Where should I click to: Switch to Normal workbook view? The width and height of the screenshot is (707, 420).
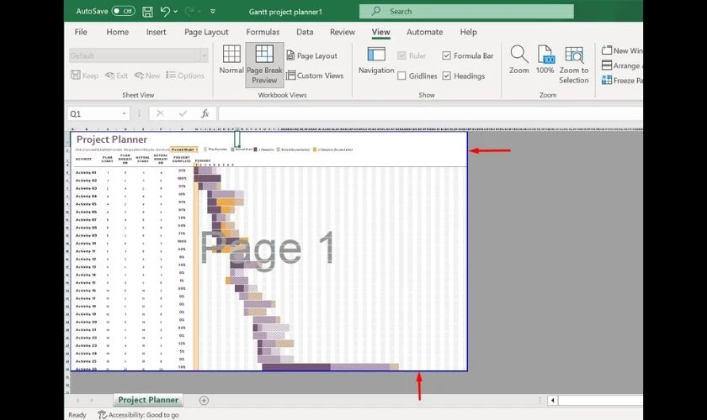point(231,61)
